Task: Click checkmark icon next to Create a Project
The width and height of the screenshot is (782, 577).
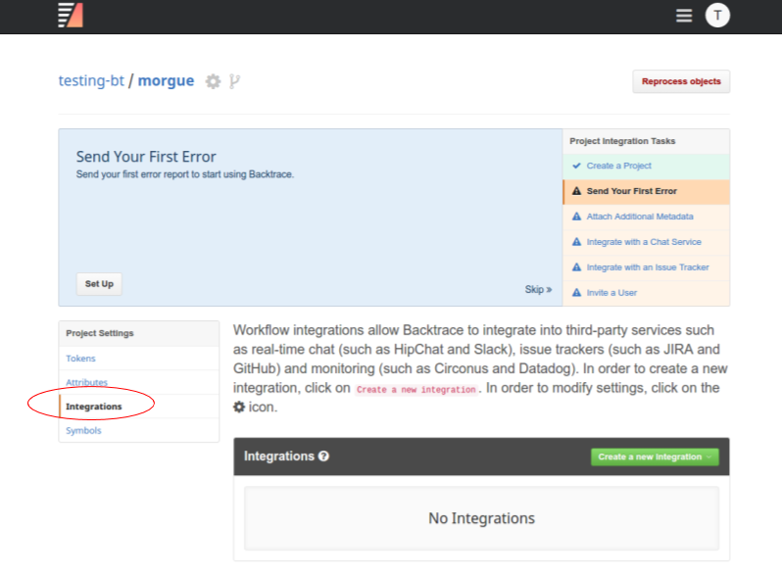Action: [576, 166]
